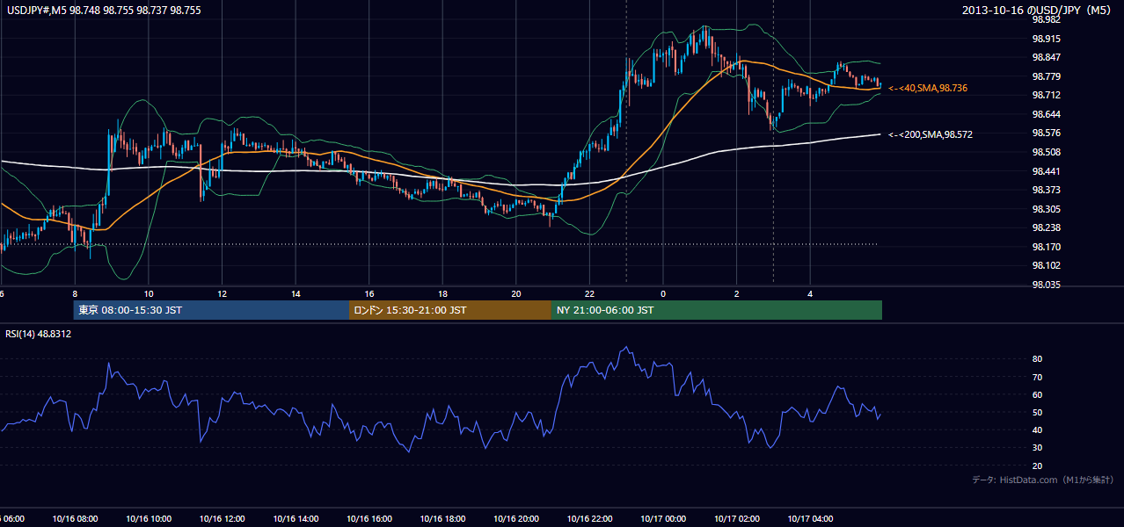
Task: Click price axis label 98.712
Action: pos(1046,95)
